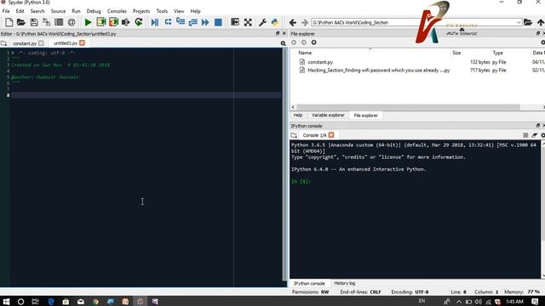Stop current command in console

click(x=525, y=135)
